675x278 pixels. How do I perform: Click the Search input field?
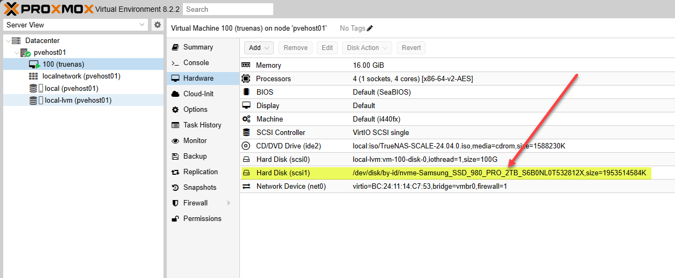[228, 9]
